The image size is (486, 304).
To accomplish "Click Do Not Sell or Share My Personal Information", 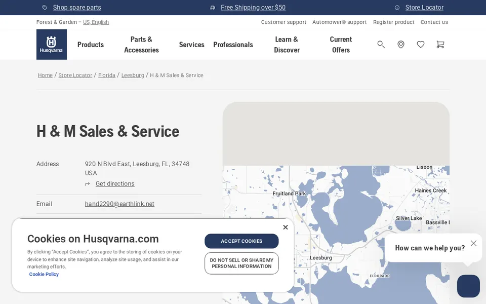I will [241, 263].
